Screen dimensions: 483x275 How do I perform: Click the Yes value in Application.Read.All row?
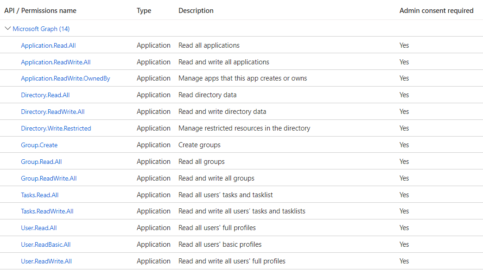click(x=404, y=45)
